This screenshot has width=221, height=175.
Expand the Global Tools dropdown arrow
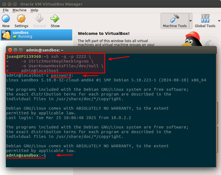point(219,21)
